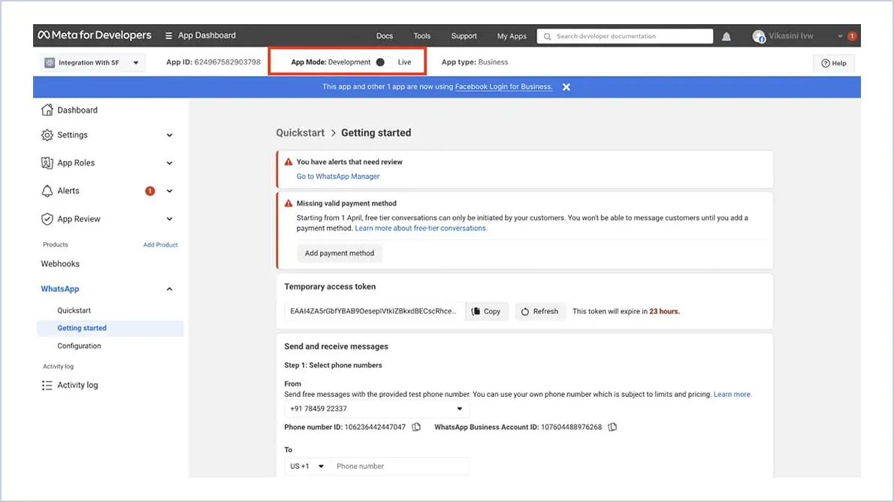The image size is (894, 502).
Task: Toggle App Mode from Development to Live
Action: [x=383, y=62]
